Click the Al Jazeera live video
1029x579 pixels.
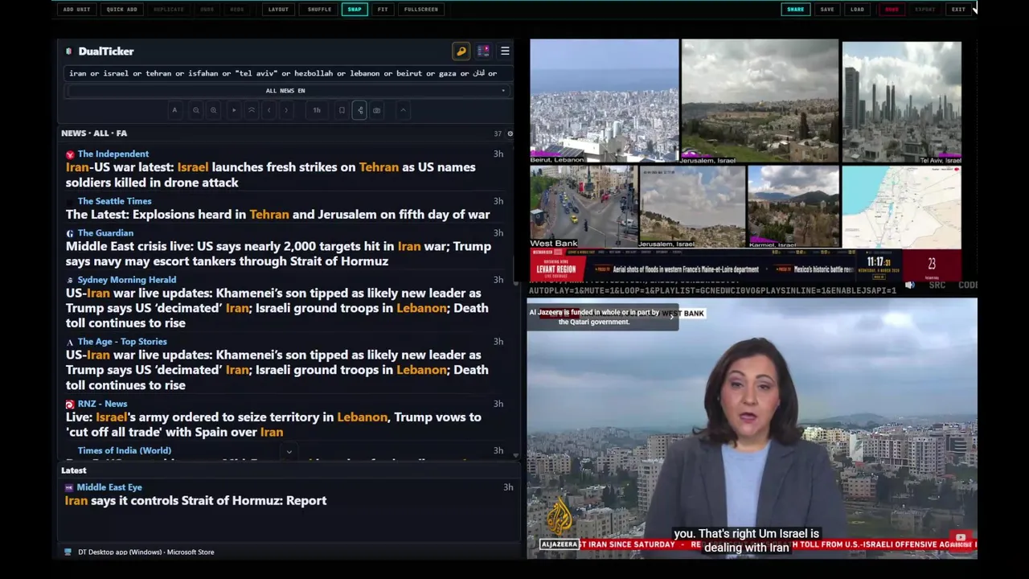[x=752, y=429]
